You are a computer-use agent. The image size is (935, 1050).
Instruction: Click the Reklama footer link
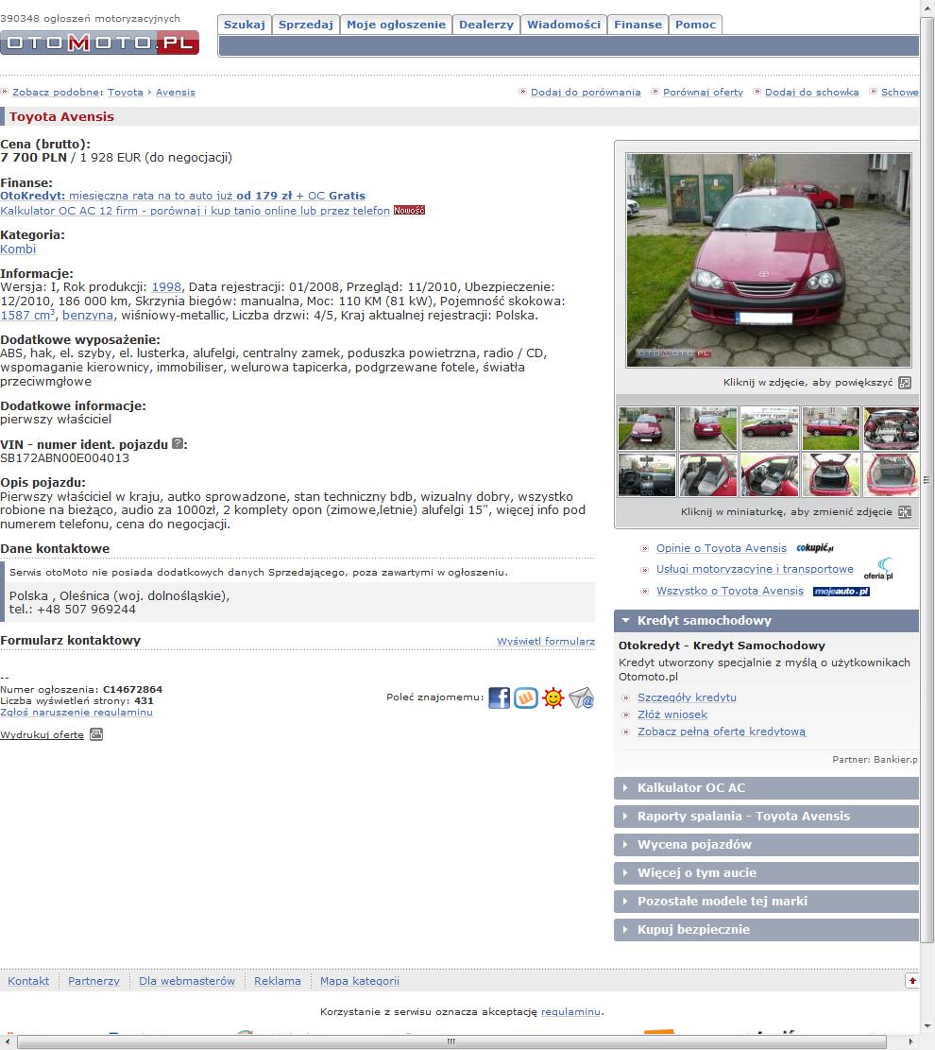tap(277, 981)
